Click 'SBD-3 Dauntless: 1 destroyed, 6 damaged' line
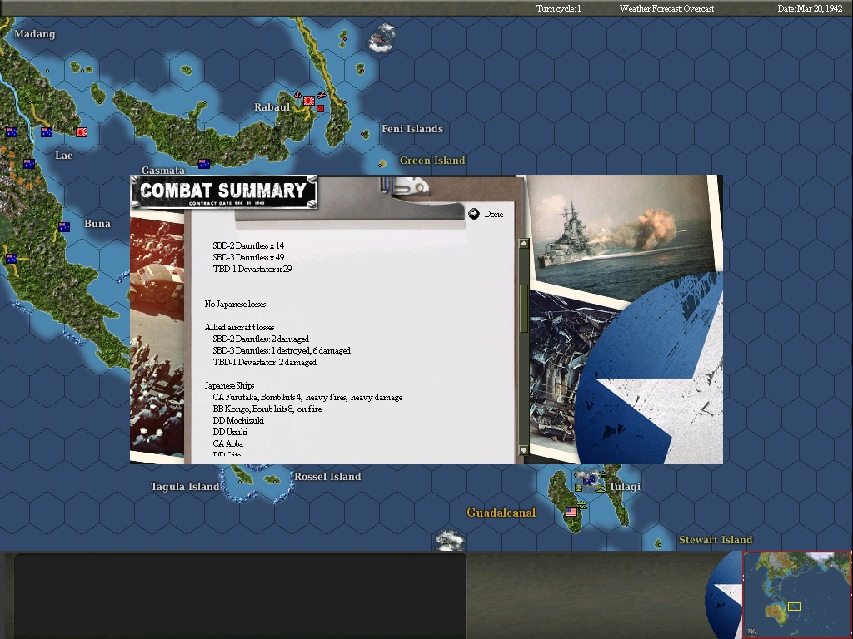This screenshot has width=853, height=639. [x=282, y=350]
